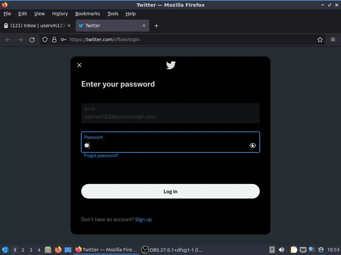Click the Twitter bird logo in the dialog

(x=171, y=65)
